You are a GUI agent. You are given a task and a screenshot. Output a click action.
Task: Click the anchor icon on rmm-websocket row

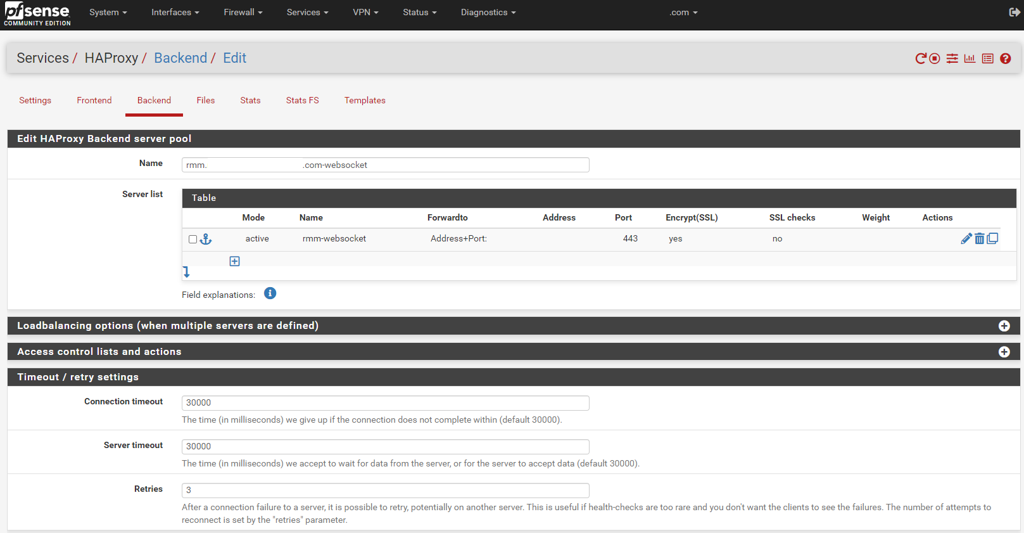(x=206, y=239)
